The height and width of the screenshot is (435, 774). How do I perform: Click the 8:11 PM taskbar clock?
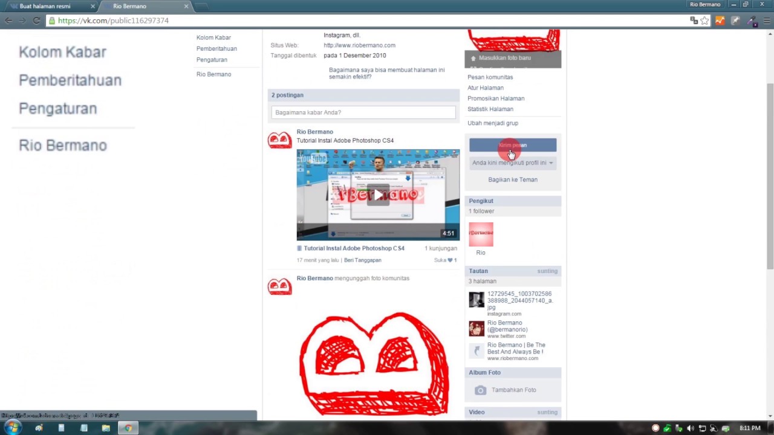coord(750,428)
